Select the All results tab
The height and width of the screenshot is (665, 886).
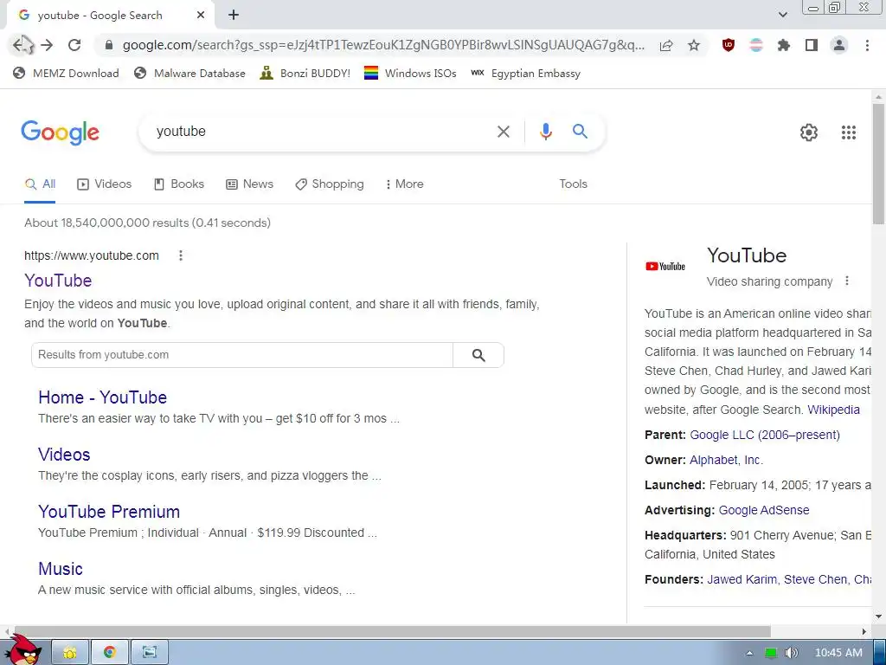[x=40, y=184]
